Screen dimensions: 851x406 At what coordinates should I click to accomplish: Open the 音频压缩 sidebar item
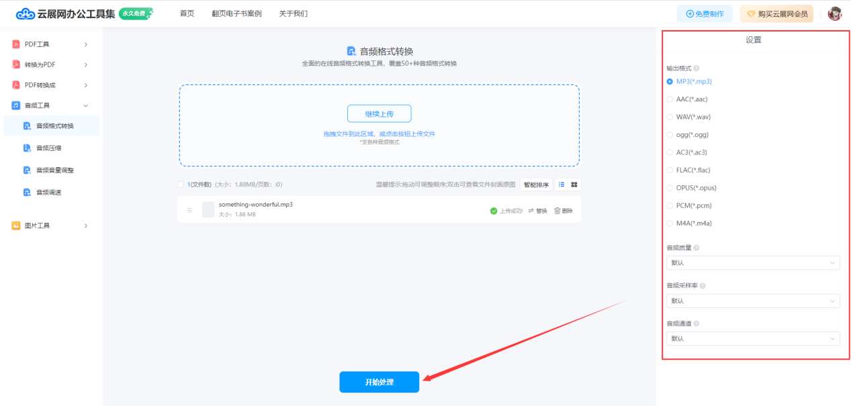[x=51, y=148]
